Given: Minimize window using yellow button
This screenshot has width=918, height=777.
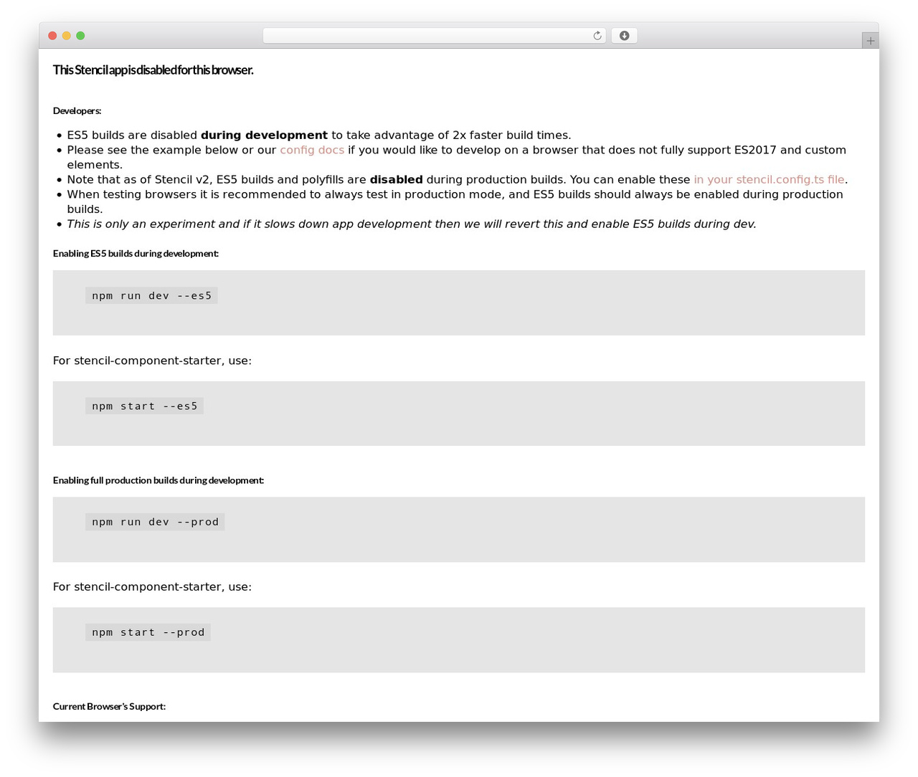Looking at the screenshot, I should coord(67,36).
